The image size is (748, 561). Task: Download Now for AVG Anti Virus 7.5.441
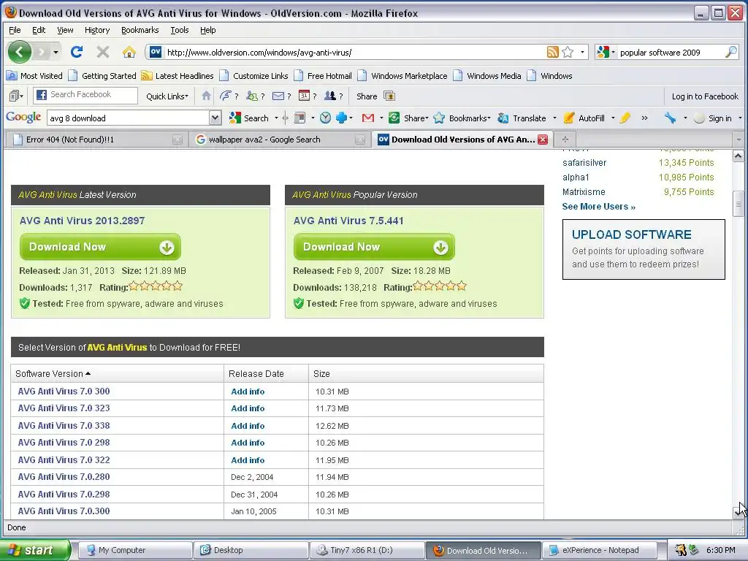tap(374, 247)
